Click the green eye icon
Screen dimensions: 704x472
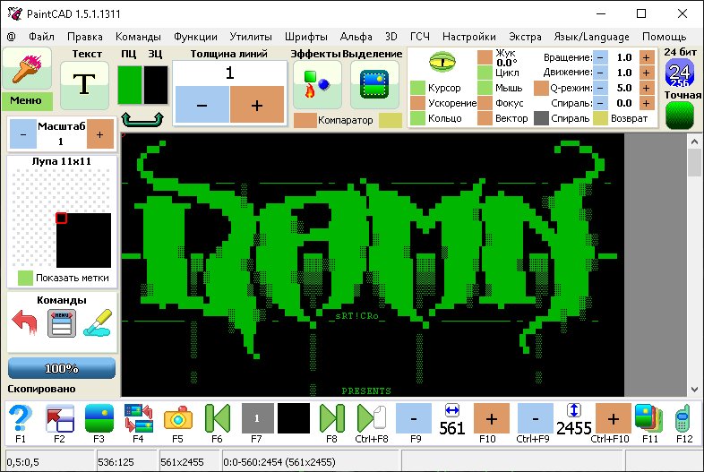442,62
